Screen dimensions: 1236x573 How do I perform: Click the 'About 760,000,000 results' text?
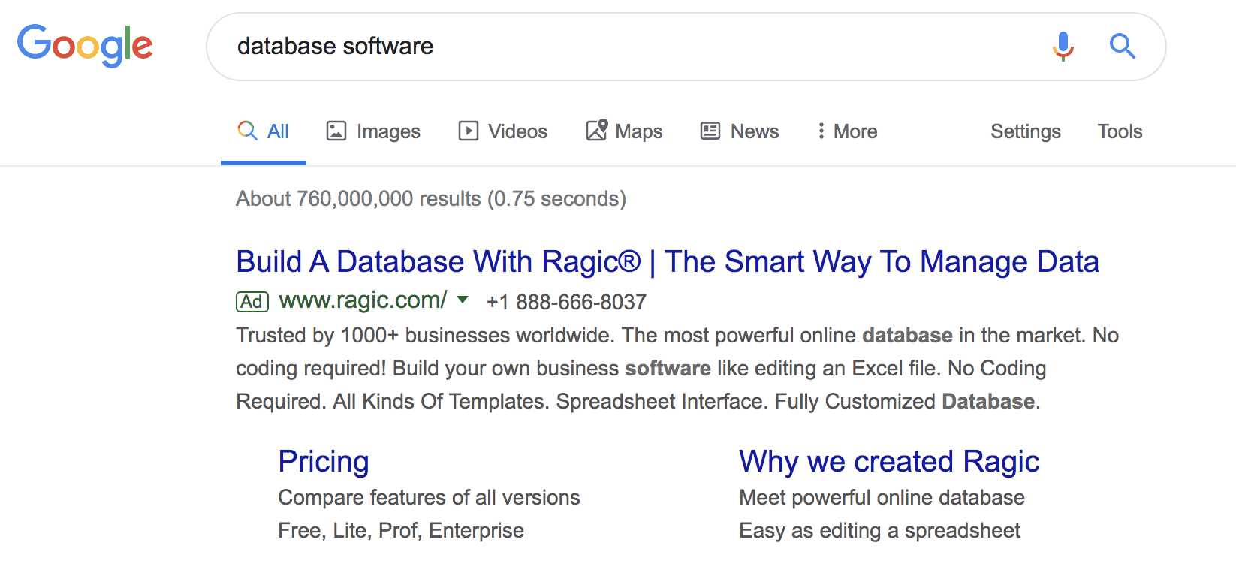tap(431, 199)
